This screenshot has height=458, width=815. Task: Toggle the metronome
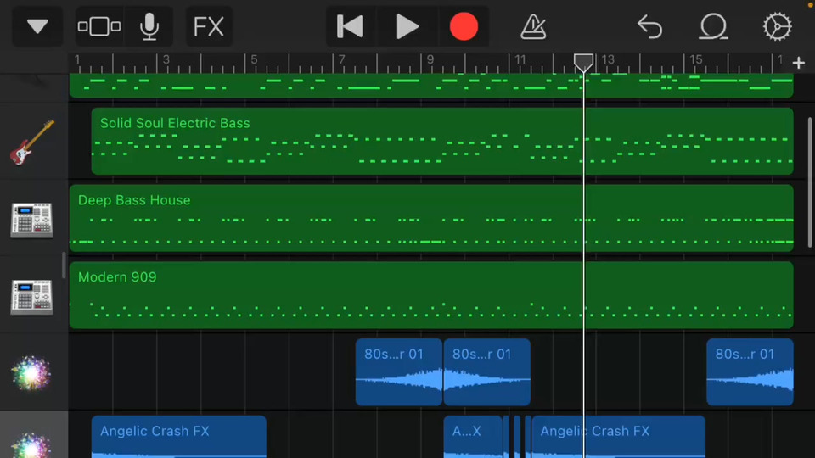pos(533,26)
